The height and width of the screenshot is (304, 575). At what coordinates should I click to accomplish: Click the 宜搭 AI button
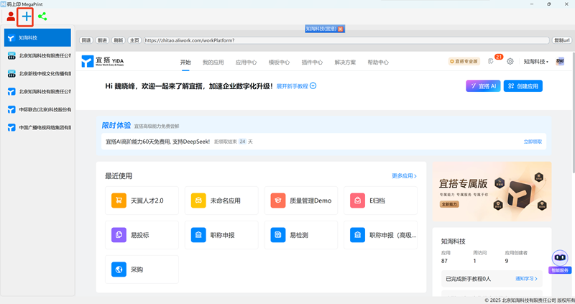click(x=483, y=86)
